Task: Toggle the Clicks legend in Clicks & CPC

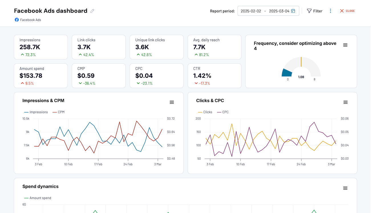Action: pyautogui.click(x=205, y=112)
